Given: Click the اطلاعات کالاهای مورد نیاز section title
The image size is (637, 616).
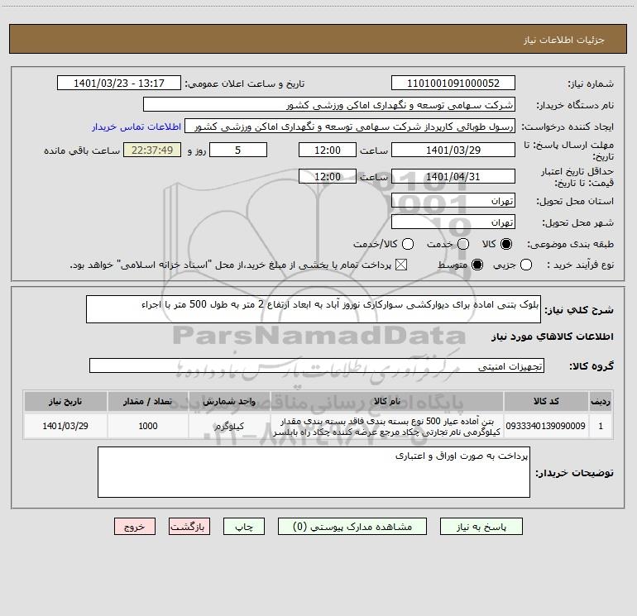Looking at the screenshot, I should coord(553,337).
